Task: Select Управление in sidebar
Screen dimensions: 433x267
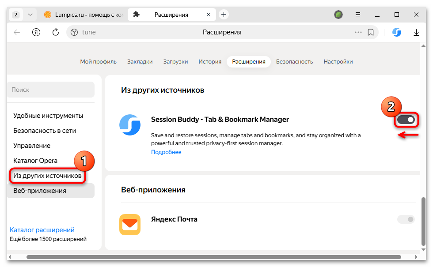Action: 32,145
